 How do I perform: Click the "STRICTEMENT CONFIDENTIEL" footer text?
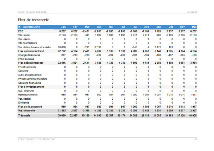(x=36, y=139)
